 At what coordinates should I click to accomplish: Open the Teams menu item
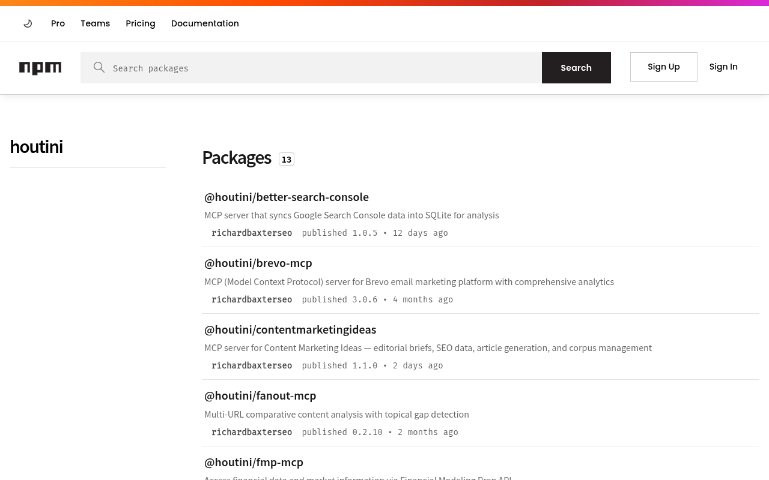tap(95, 23)
